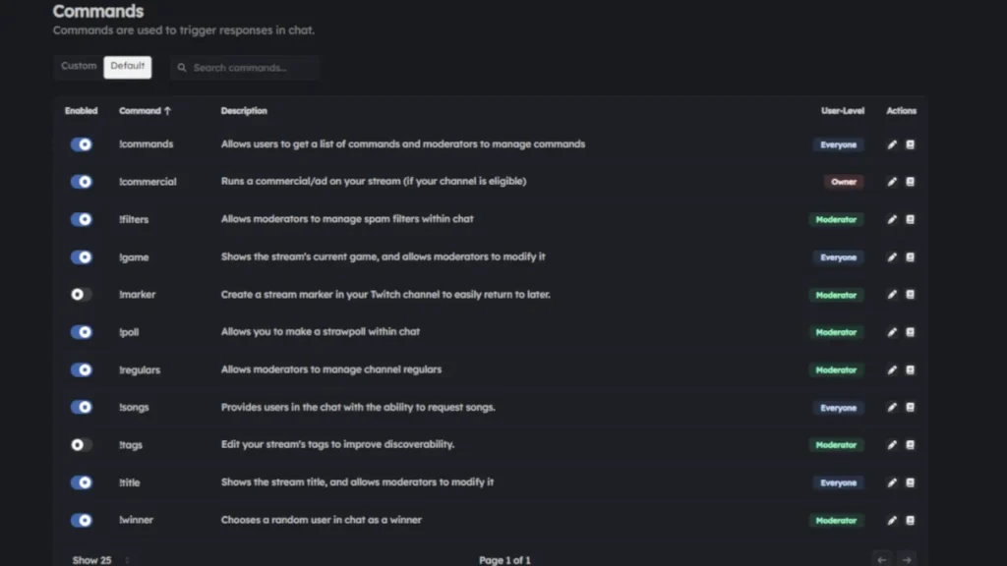Screen dimensions: 1007x566
Task: Edit the !title command
Action: [892, 482]
